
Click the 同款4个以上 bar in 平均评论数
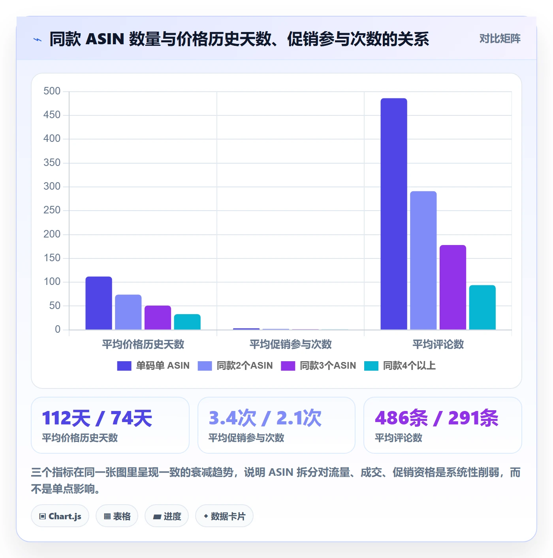tap(482, 307)
